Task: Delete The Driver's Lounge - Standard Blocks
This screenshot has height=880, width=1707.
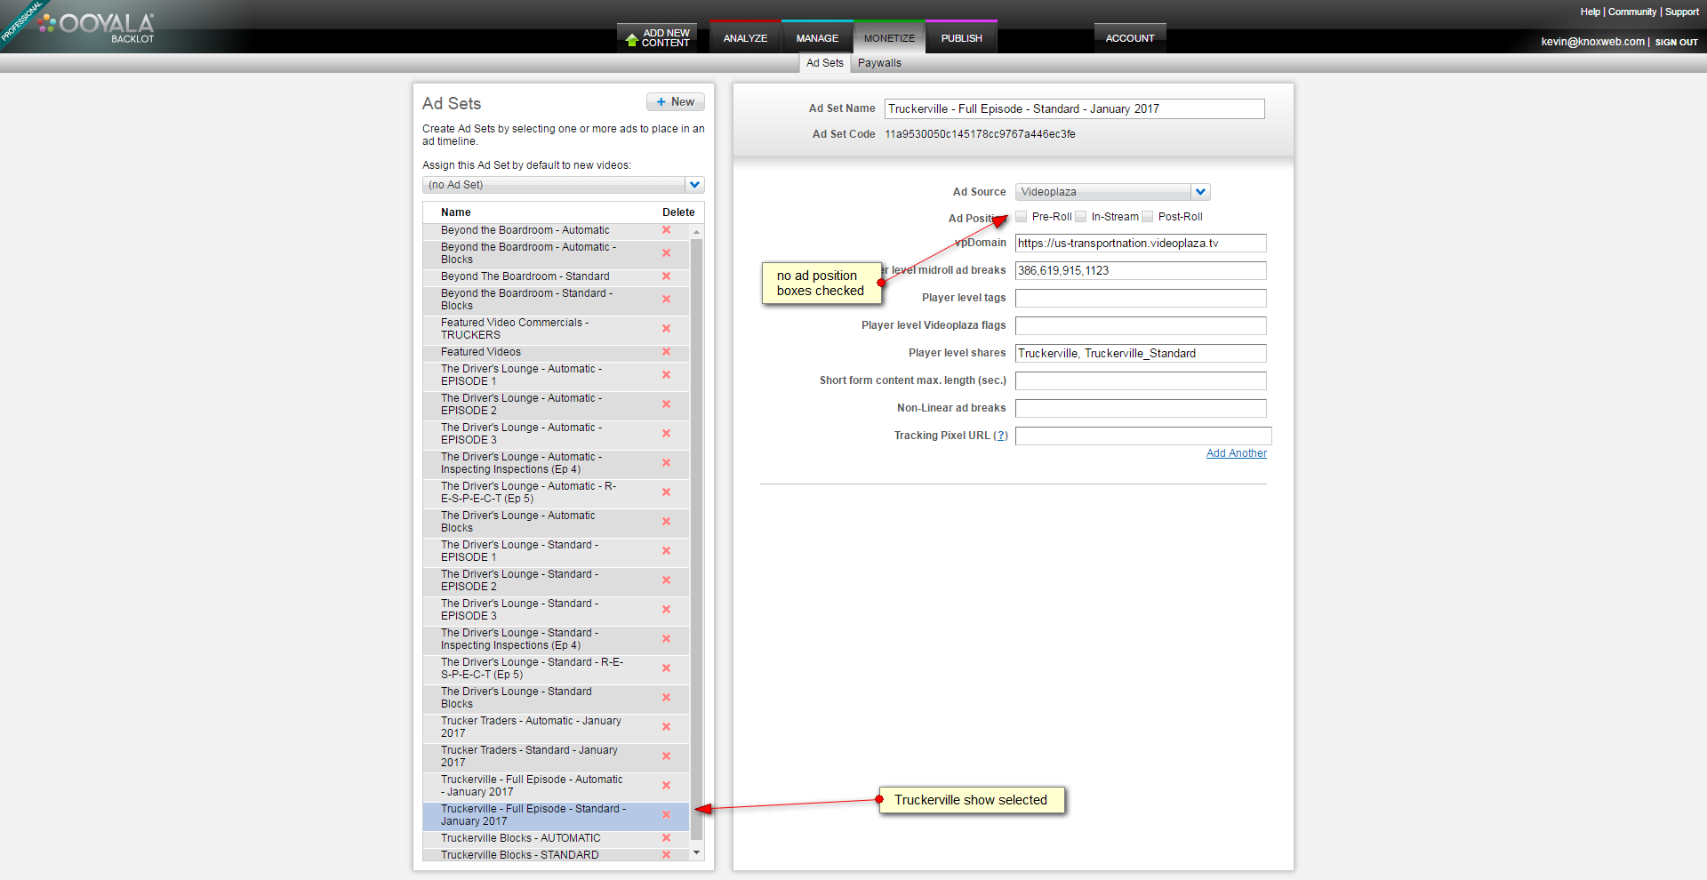Action: 666,698
